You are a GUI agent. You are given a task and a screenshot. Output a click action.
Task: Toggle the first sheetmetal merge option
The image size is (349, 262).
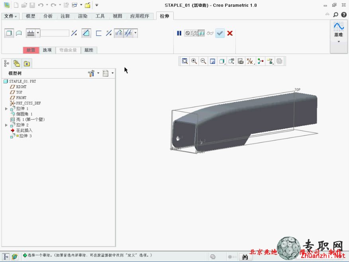tap(119, 33)
